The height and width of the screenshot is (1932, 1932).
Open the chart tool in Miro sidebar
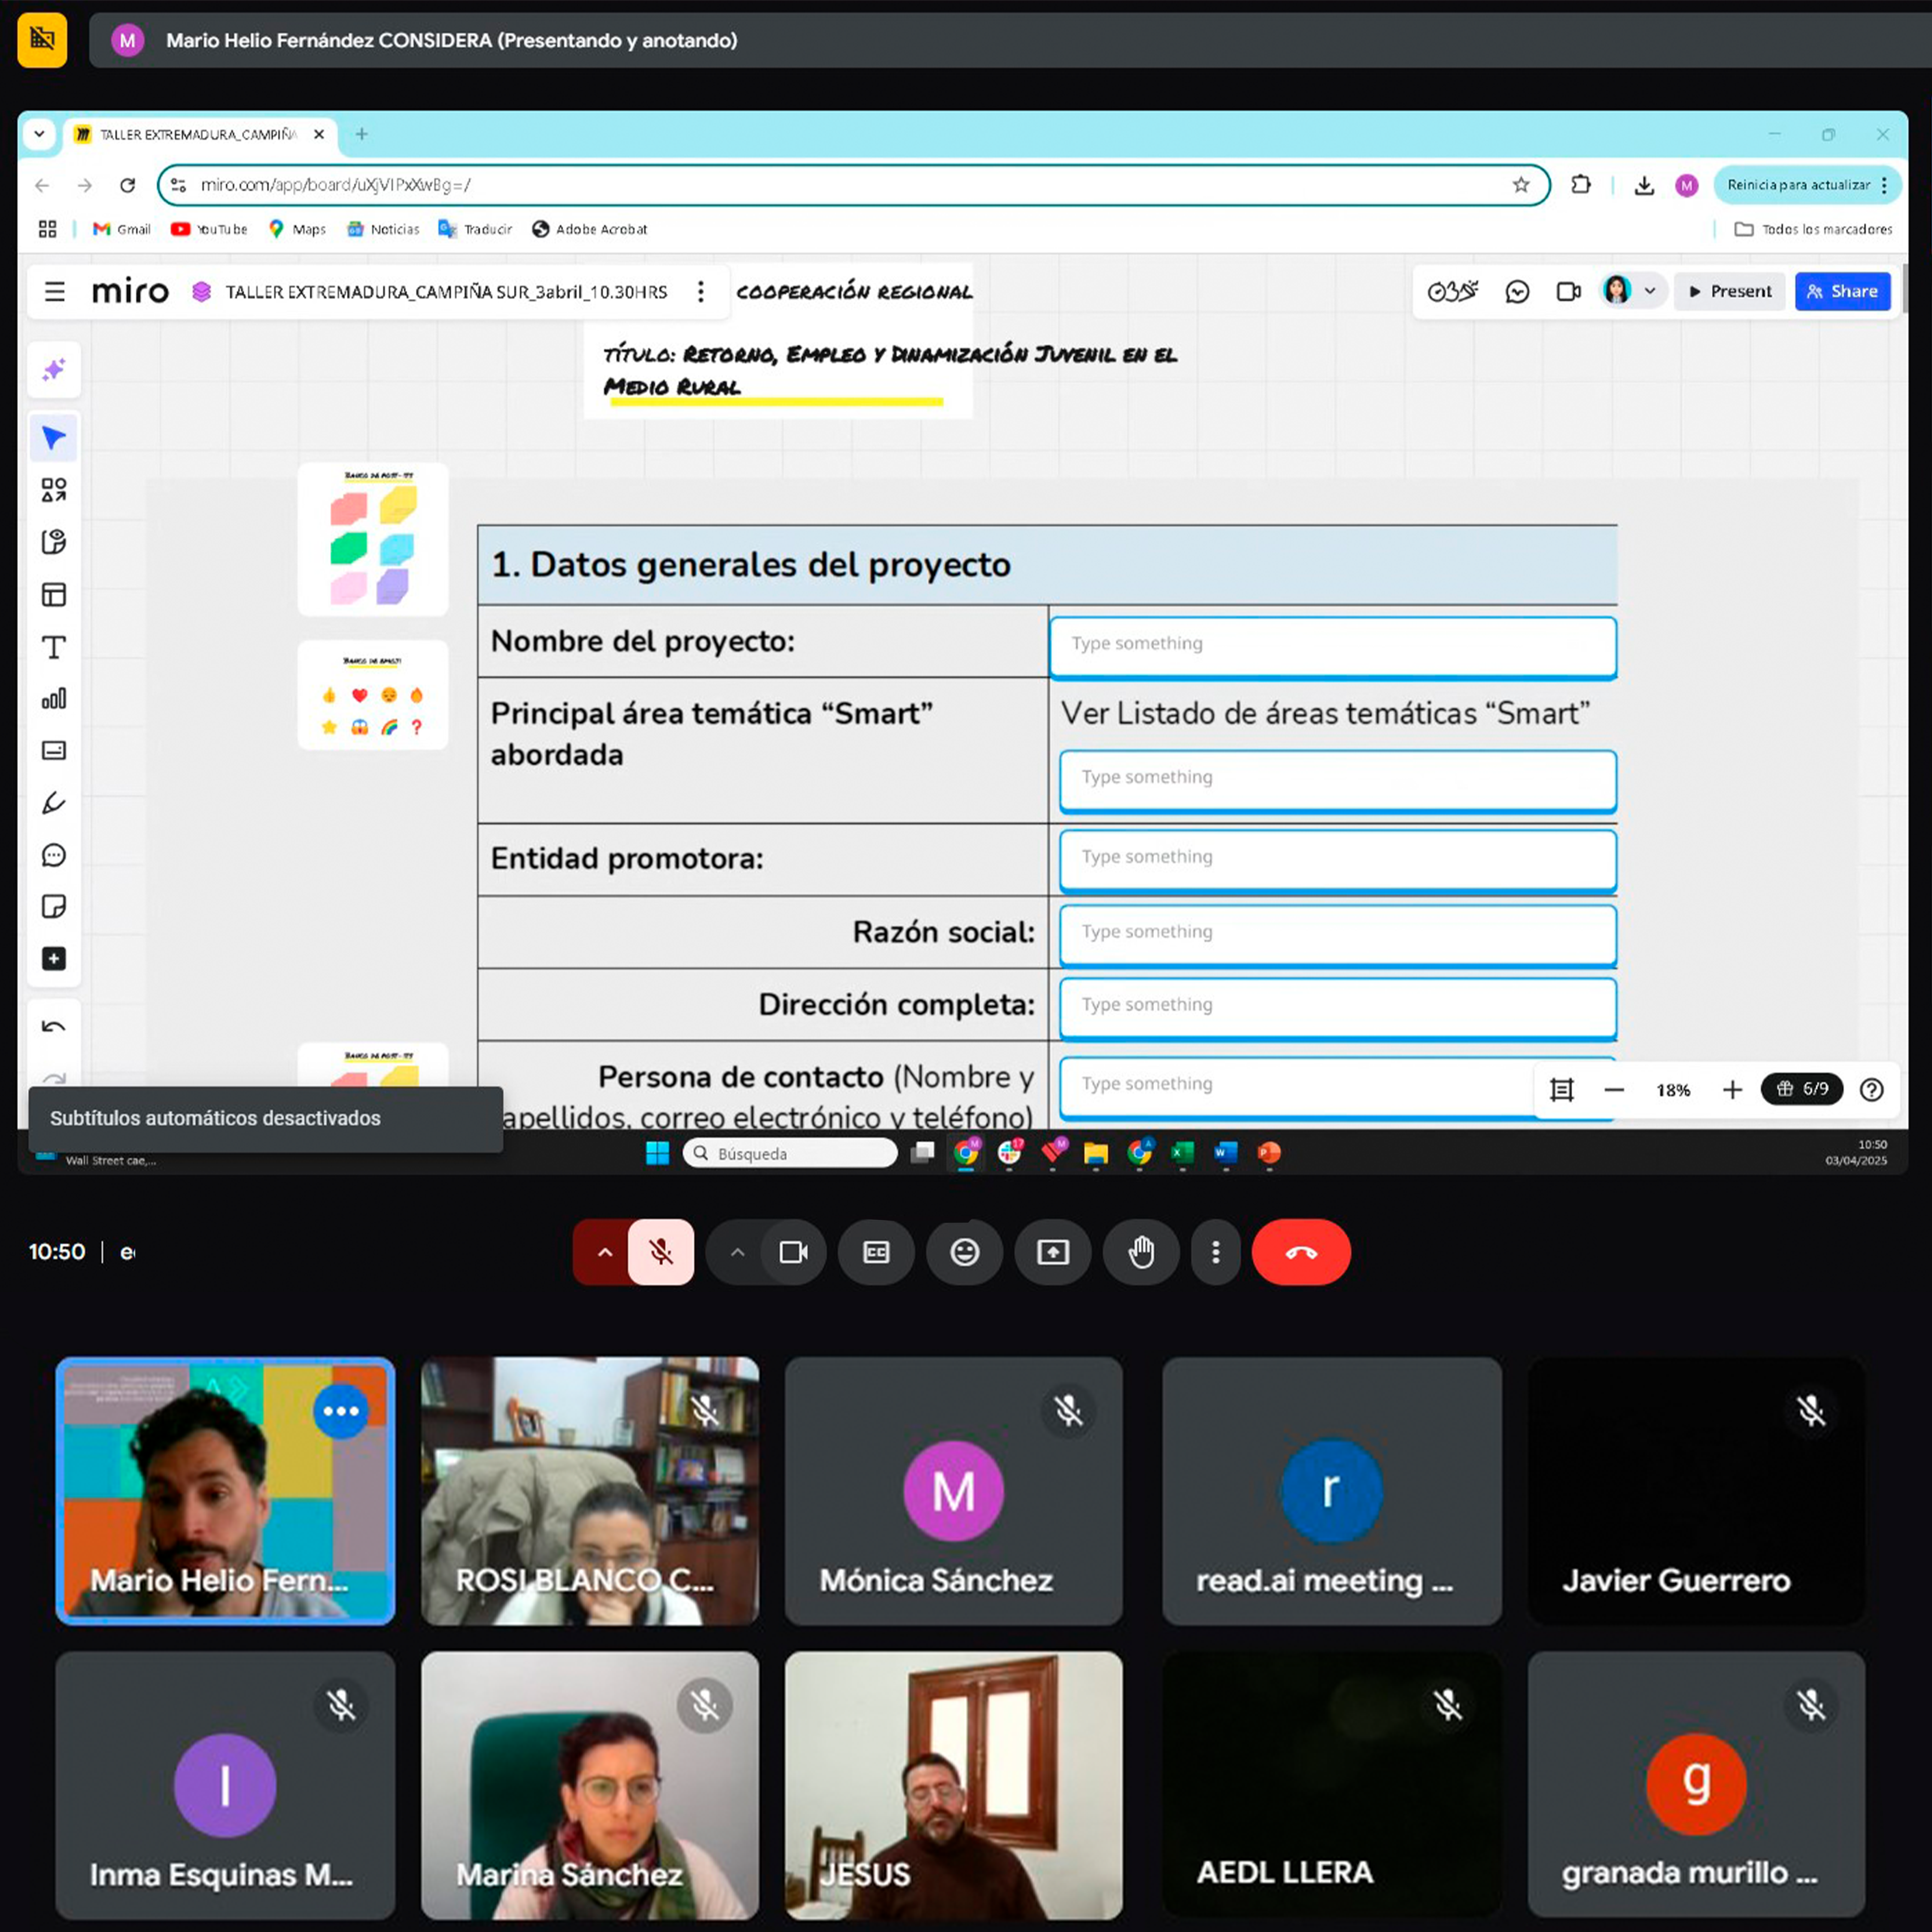[54, 699]
